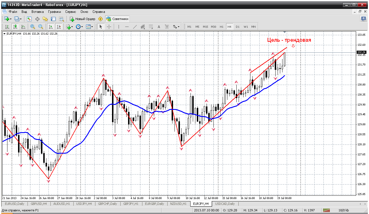Toggle the Terminal window icon
Screen dimensions: 369x214
point(53,19)
